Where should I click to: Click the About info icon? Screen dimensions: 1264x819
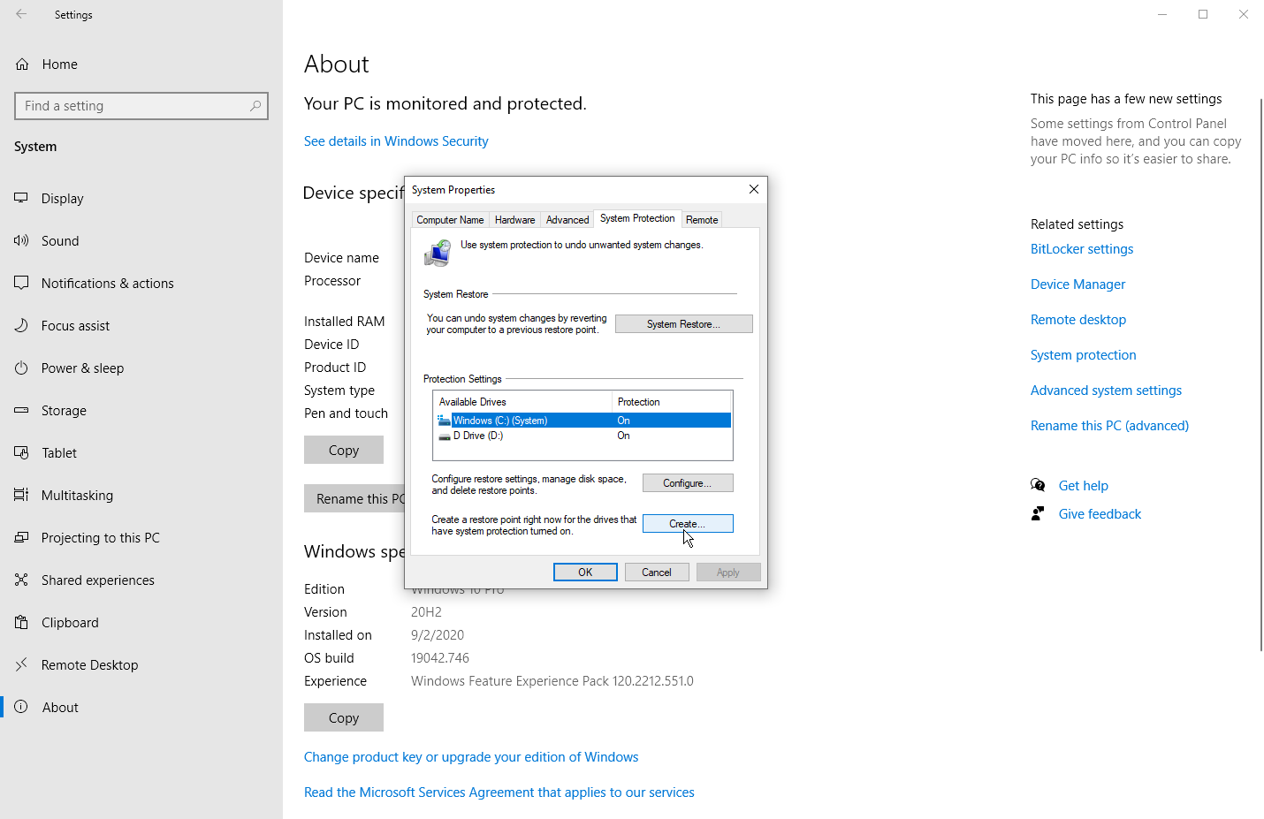21,708
